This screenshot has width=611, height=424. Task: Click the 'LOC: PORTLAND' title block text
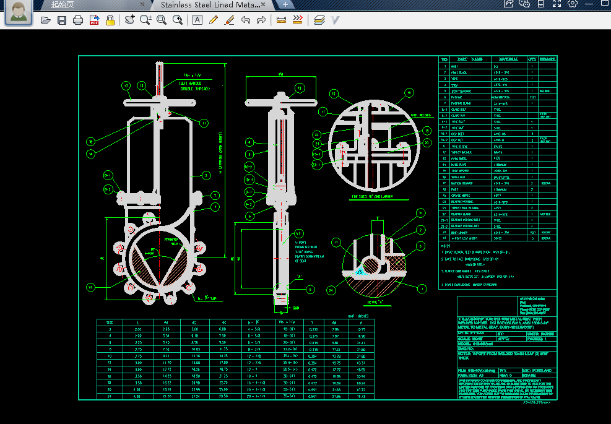tap(537, 370)
